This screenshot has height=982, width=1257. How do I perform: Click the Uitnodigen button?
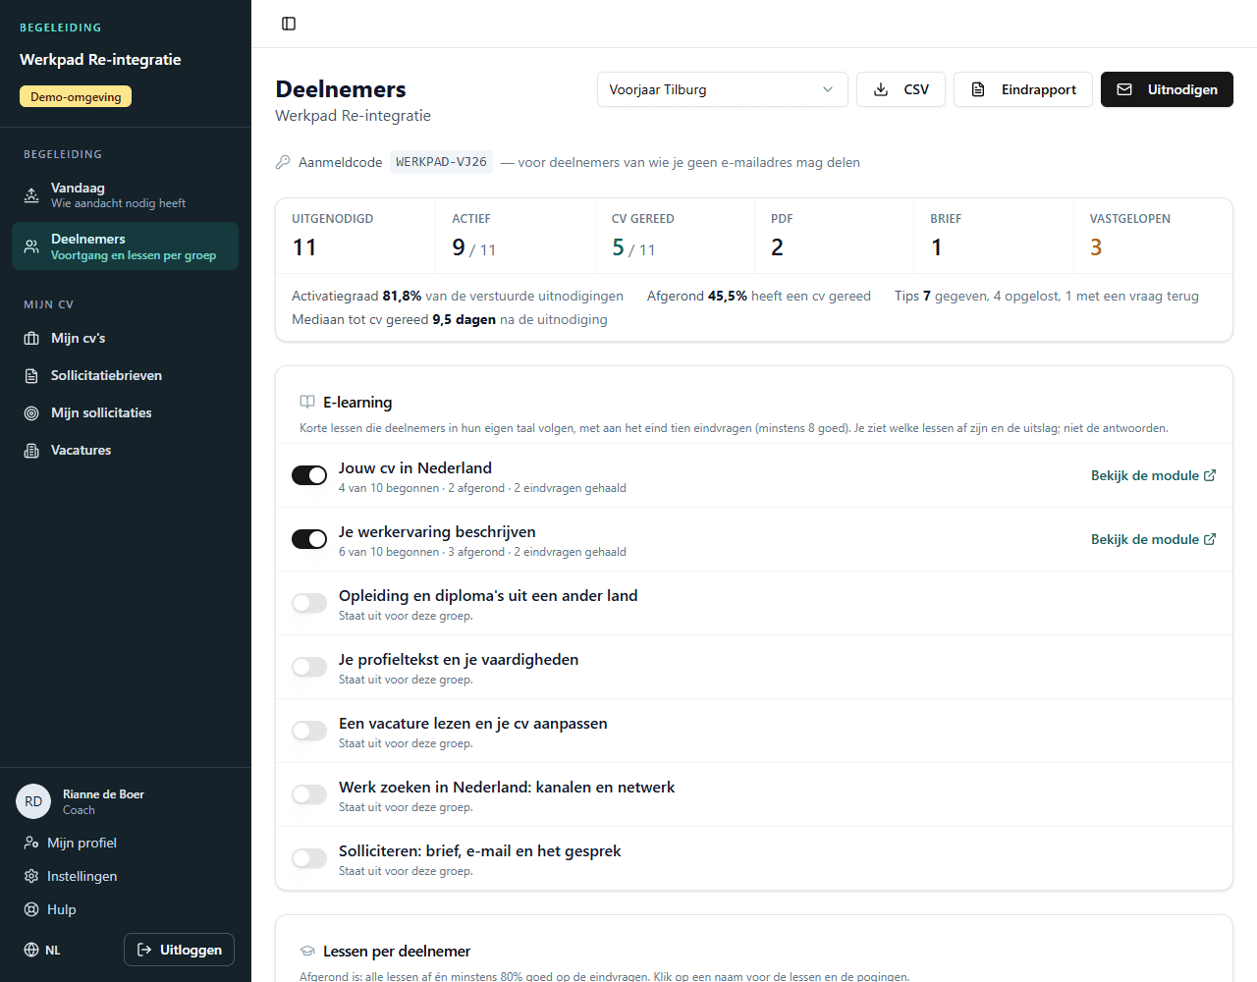(x=1167, y=89)
